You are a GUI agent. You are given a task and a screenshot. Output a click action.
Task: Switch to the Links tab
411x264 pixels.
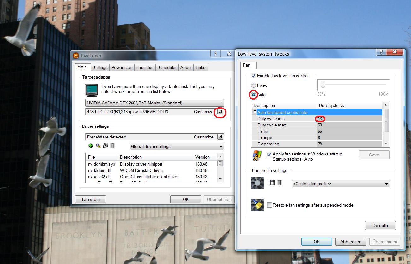tap(200, 67)
